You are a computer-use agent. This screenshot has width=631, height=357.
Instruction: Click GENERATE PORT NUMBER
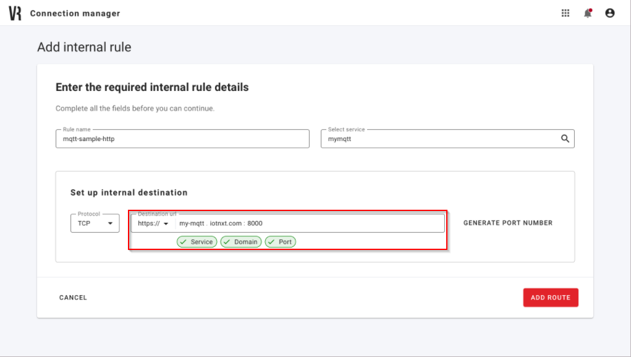point(507,223)
